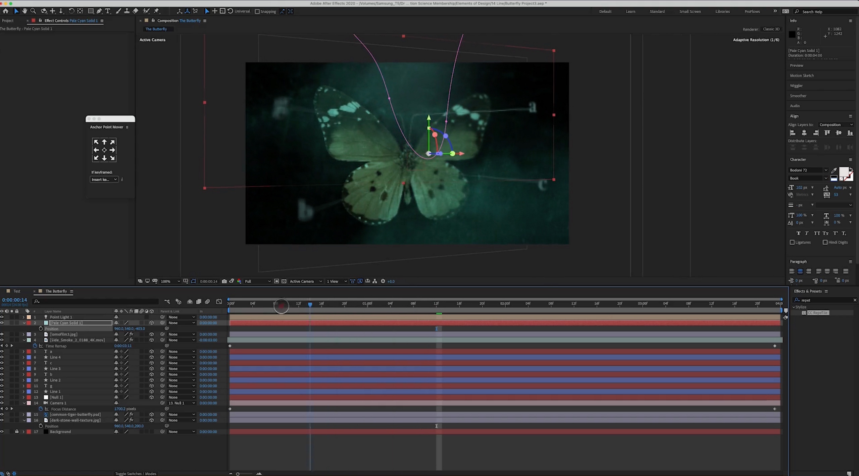Click the text fill color swatch
Screen dimensions: 859x476
coord(844,171)
